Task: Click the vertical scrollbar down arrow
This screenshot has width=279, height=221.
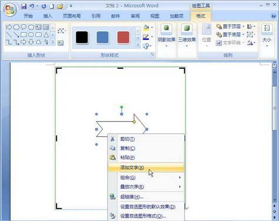Action: (x=275, y=200)
